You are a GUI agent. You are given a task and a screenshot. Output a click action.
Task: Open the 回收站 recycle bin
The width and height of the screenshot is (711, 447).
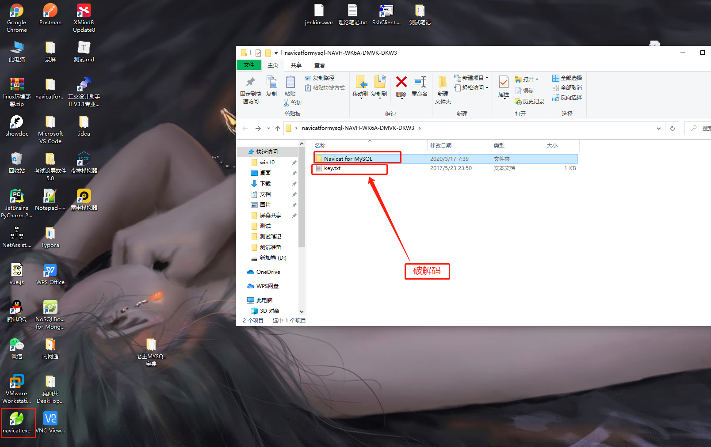[17, 163]
